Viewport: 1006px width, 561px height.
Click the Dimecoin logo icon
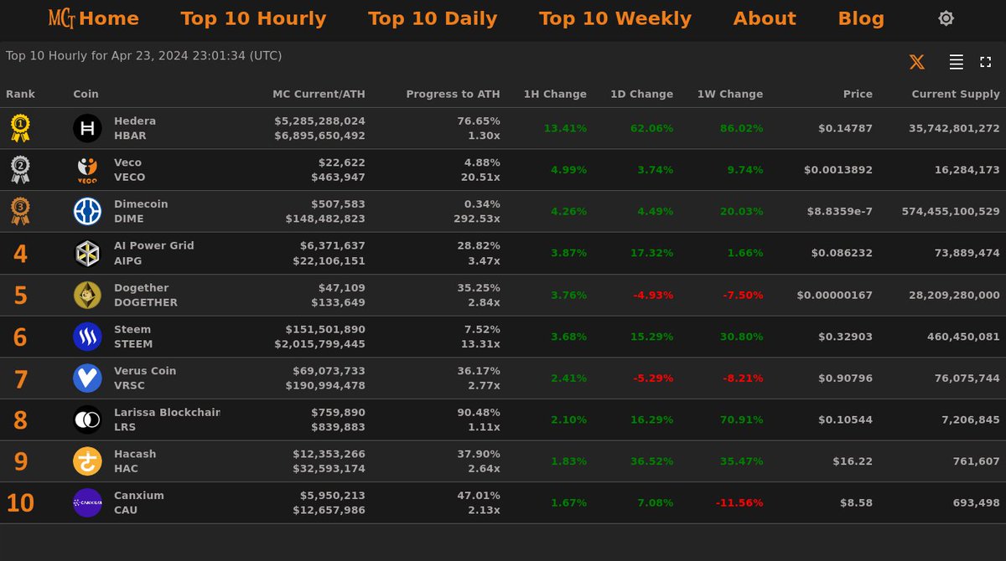pyautogui.click(x=87, y=212)
